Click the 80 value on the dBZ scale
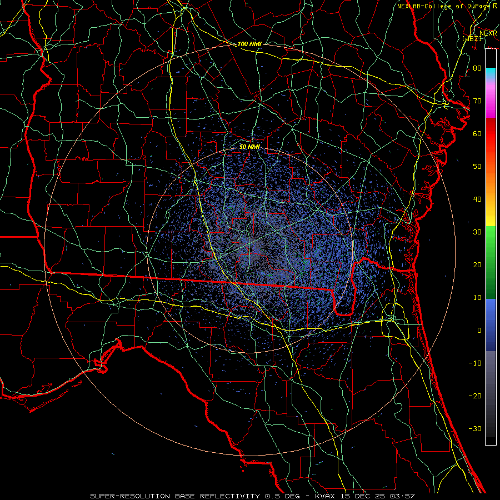This screenshot has width=500, height=500. click(477, 68)
